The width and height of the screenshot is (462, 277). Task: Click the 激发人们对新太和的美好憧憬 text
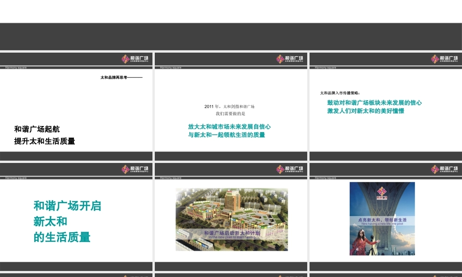click(365, 111)
